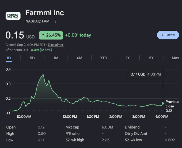Click the 26.45% gain badge
Screen dimensions: 182x148
point(51,35)
